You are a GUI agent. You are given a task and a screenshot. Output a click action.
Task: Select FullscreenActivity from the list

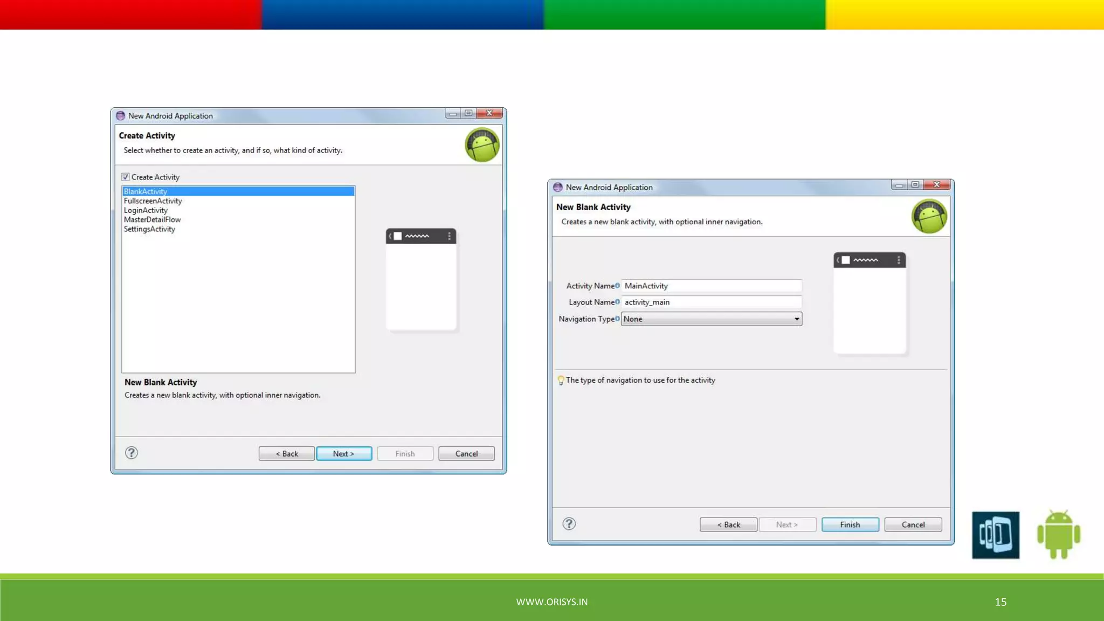pos(153,201)
